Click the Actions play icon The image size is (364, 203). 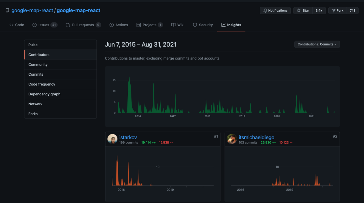pos(112,25)
